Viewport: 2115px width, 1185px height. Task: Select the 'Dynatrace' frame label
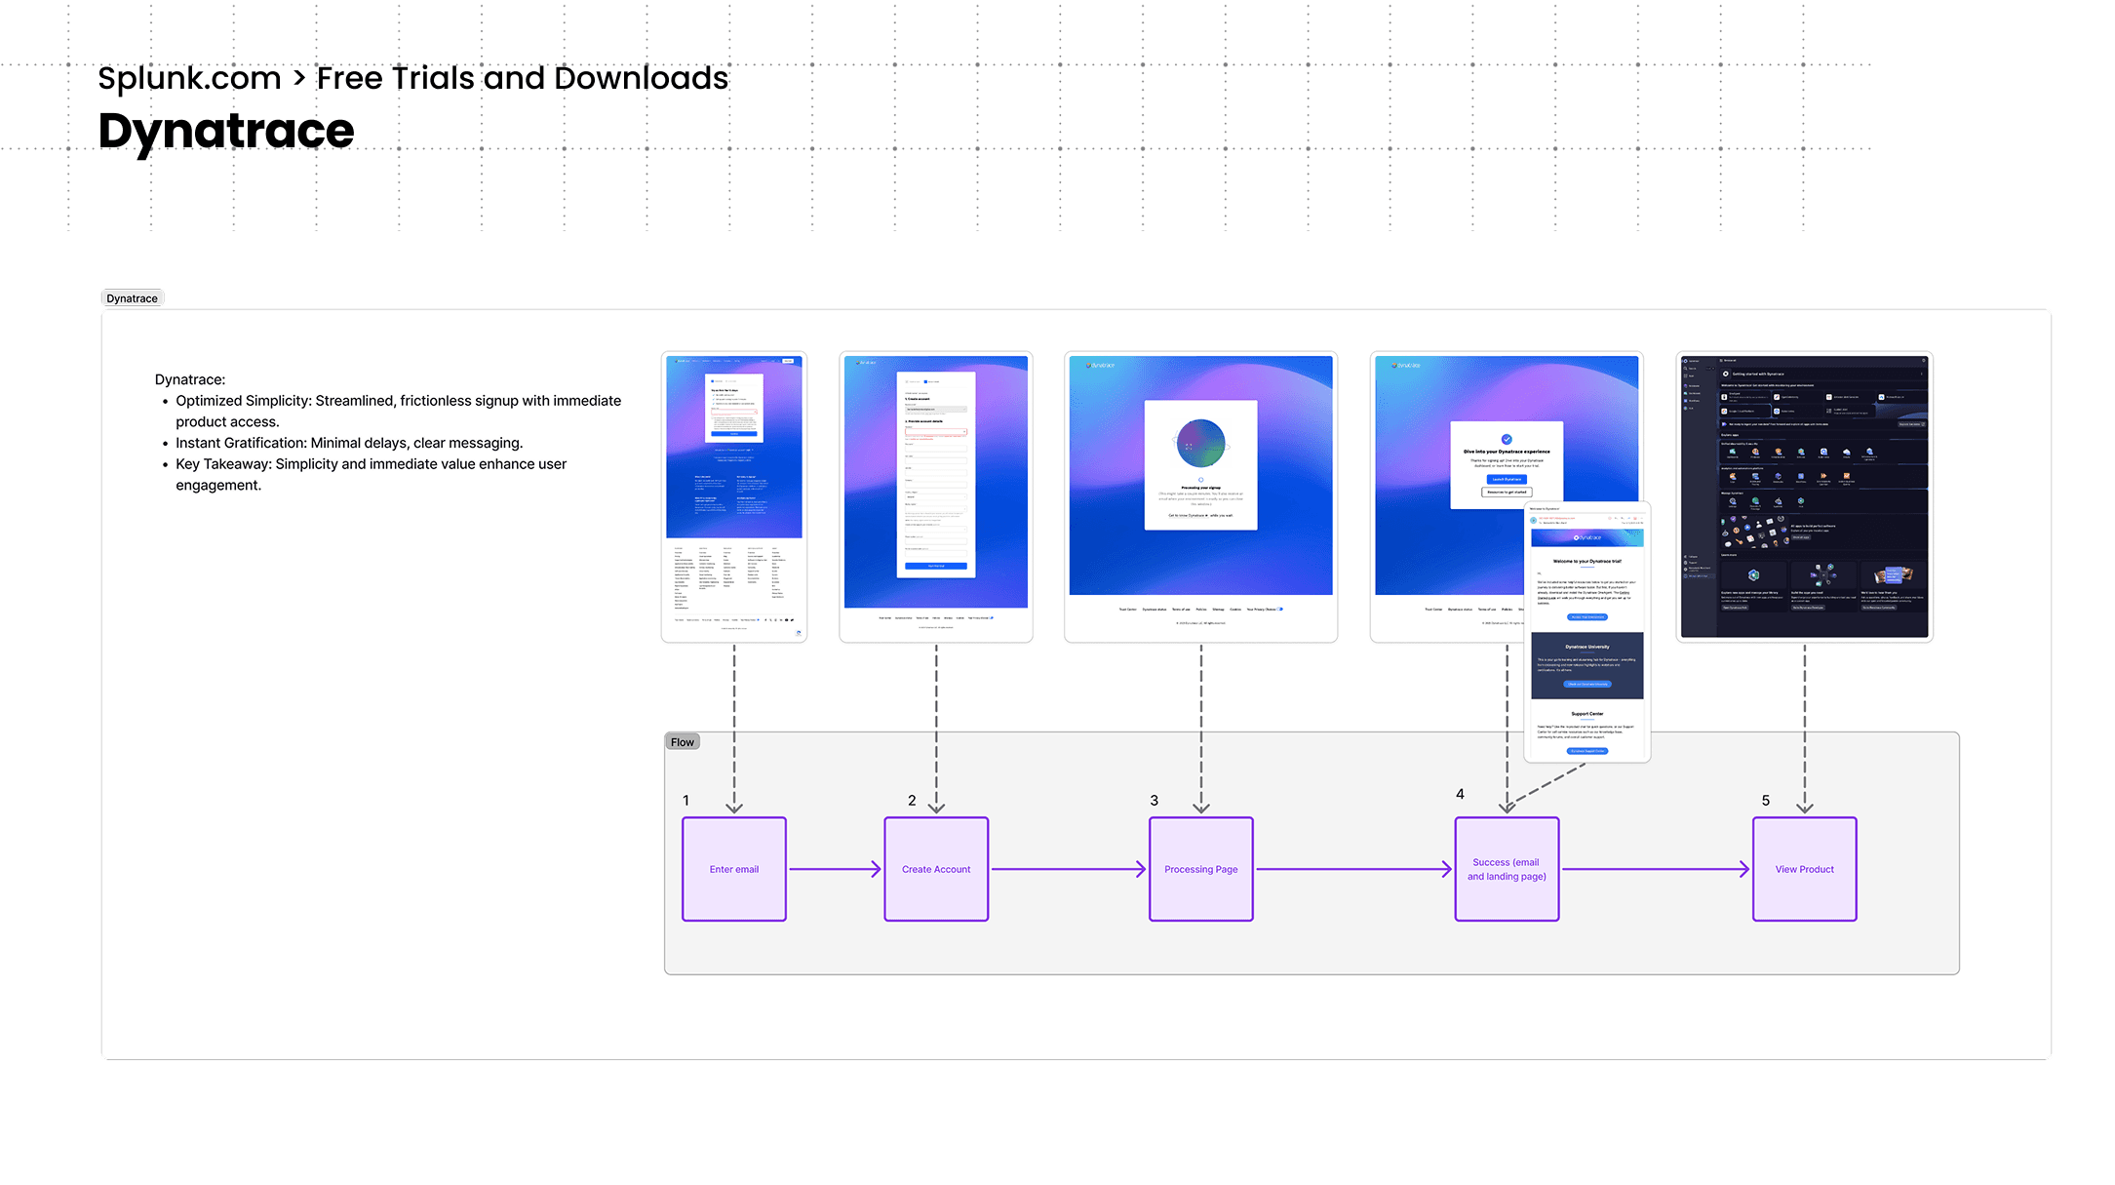pyautogui.click(x=132, y=298)
